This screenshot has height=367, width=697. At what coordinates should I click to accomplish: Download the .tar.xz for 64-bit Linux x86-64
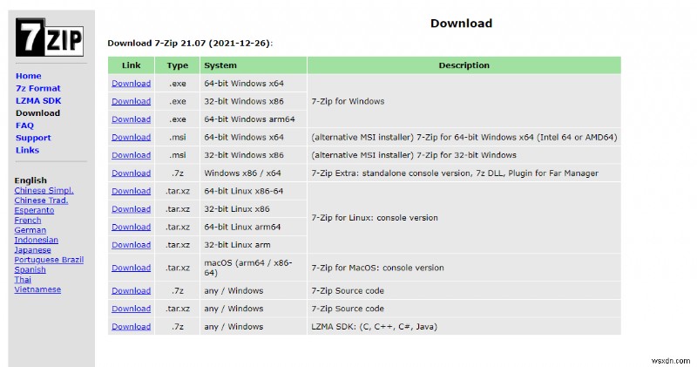[132, 191]
